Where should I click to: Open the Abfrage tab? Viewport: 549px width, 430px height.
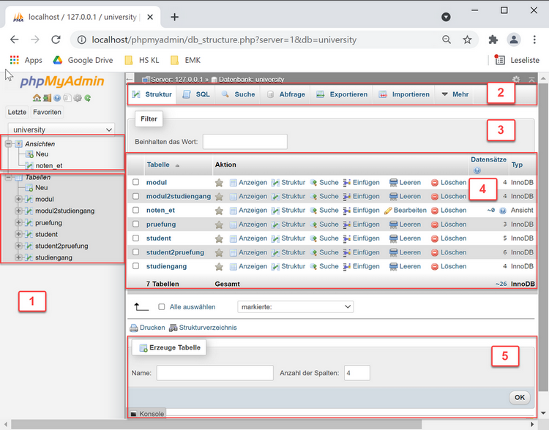tap(285, 94)
